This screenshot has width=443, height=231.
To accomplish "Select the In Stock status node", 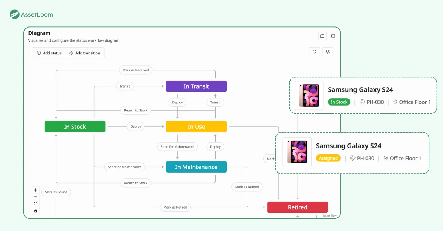I will click(x=75, y=127).
